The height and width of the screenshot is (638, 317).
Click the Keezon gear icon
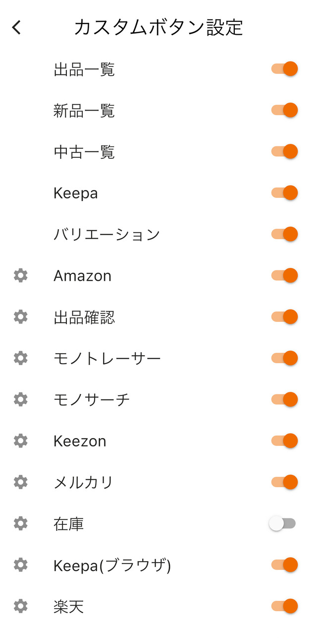click(x=20, y=441)
